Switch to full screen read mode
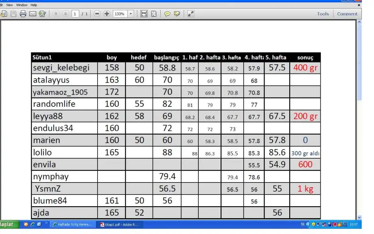The height and width of the screenshot is (234, 374). click(191, 14)
